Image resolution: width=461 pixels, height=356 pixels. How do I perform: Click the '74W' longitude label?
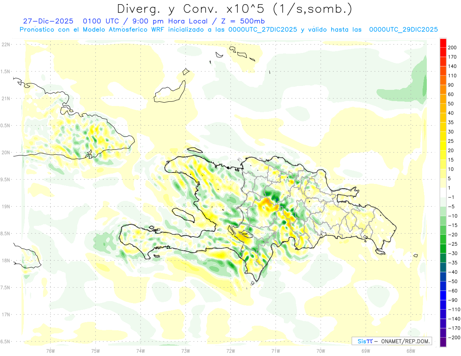click(x=140, y=351)
